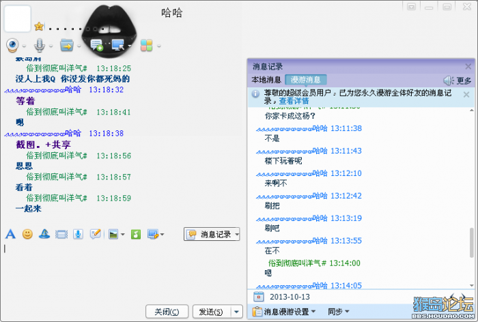Open the calendar date picker icon
Viewport: 478px width, 322px height.
[259, 296]
